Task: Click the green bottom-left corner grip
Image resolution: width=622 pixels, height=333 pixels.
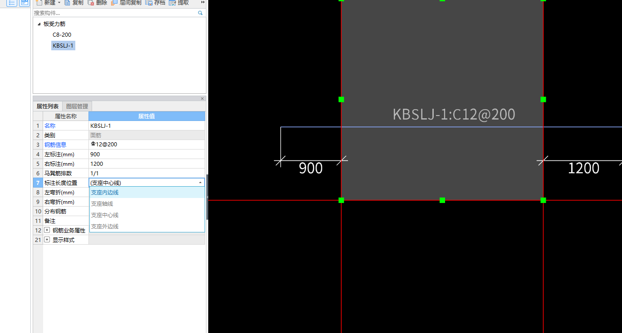Action: 341,200
